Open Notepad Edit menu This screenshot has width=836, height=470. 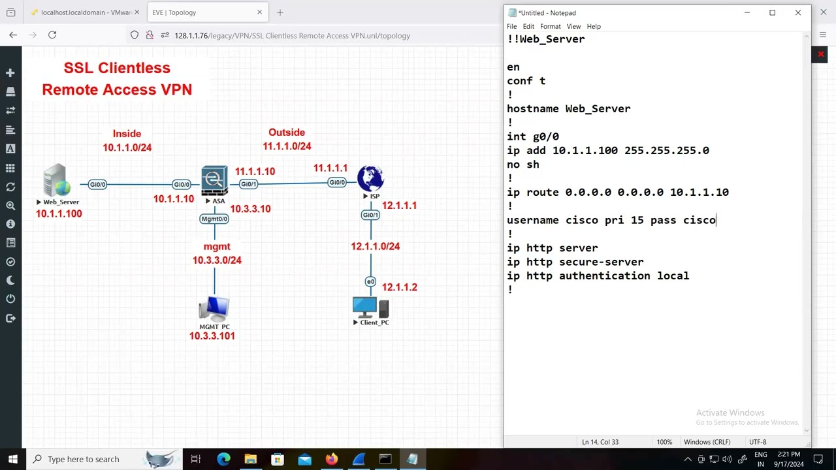coord(528,26)
